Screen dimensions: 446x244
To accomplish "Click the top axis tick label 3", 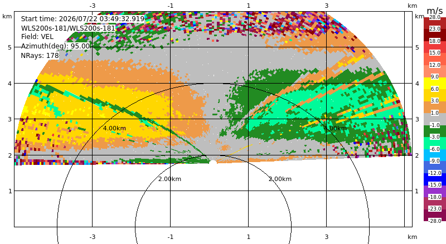I will [x=327, y=6].
